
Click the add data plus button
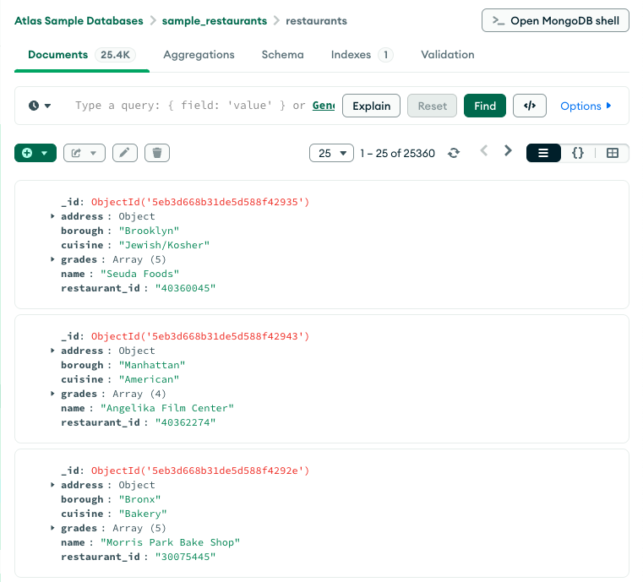[35, 153]
